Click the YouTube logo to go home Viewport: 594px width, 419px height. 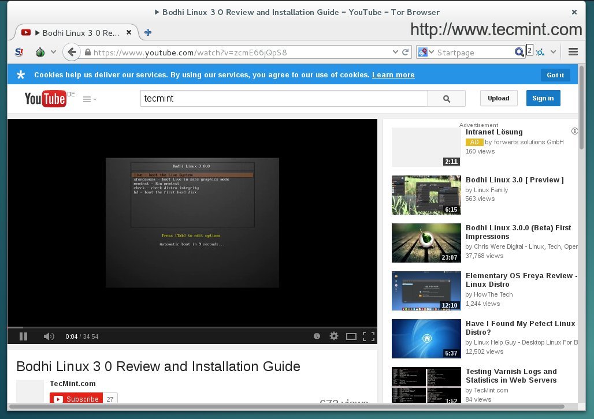(x=46, y=99)
